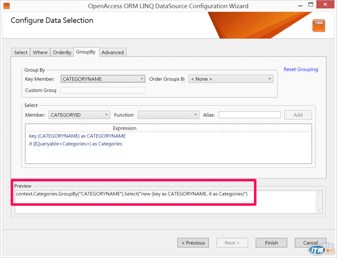This screenshot has width=337, height=258.
Task: Open the Advanced tab
Action: coord(112,53)
